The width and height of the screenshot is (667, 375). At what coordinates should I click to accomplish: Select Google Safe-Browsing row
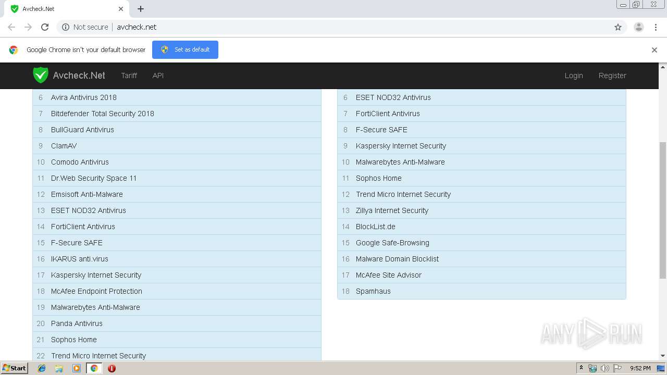[x=481, y=243]
